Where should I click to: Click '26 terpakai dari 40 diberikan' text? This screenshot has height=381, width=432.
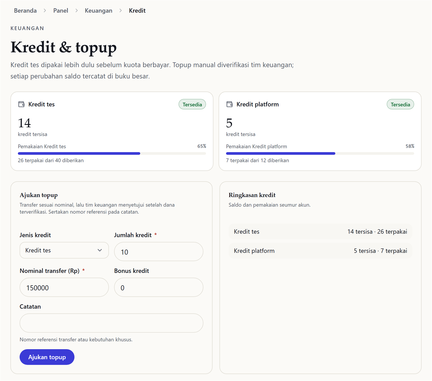click(51, 160)
